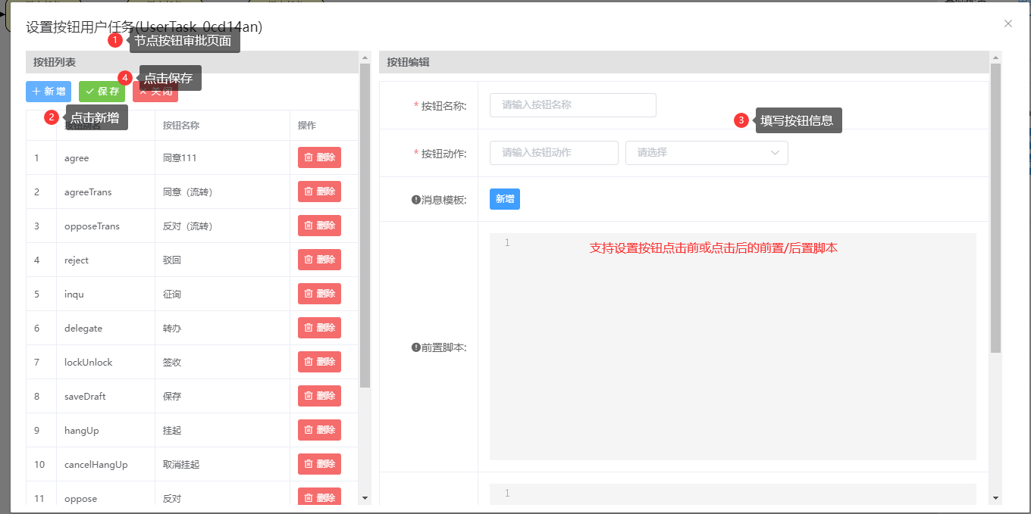Remove the reject button entry
Image resolution: width=1031 pixels, height=514 pixels.
pyautogui.click(x=319, y=260)
